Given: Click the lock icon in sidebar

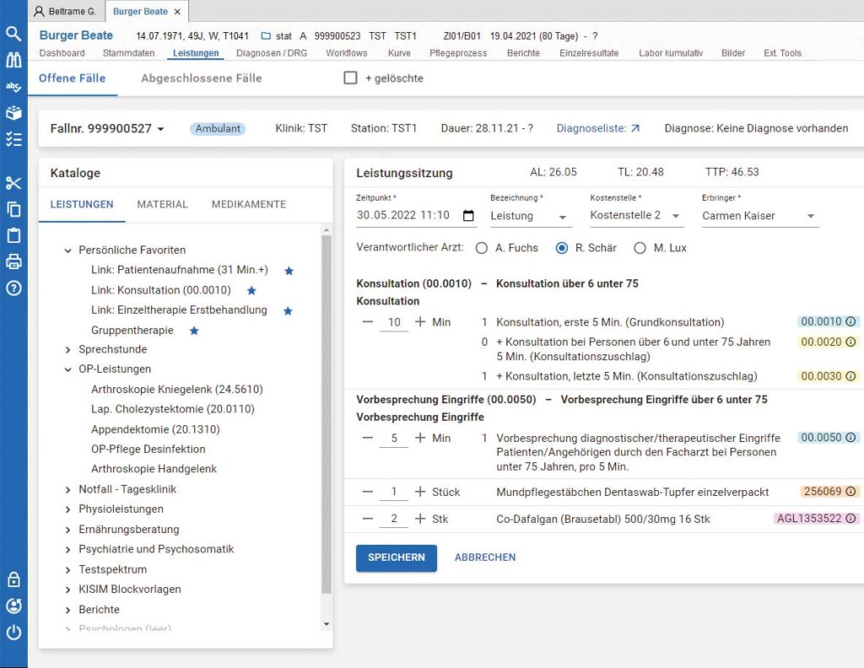Looking at the screenshot, I should point(13,579).
